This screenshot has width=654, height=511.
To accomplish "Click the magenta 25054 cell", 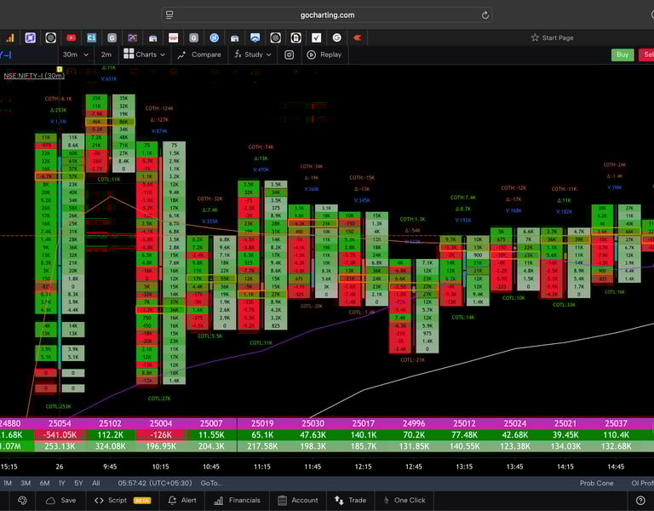I will [x=60, y=423].
